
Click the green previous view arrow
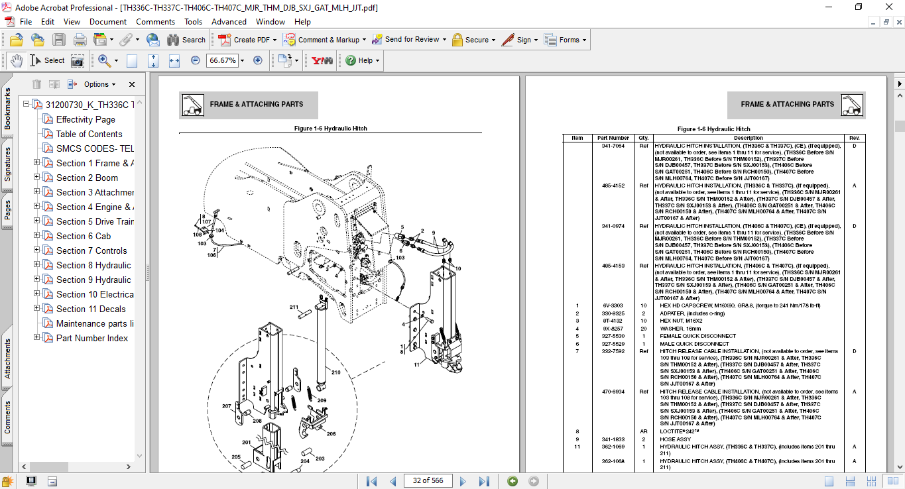pyautogui.click(x=513, y=481)
